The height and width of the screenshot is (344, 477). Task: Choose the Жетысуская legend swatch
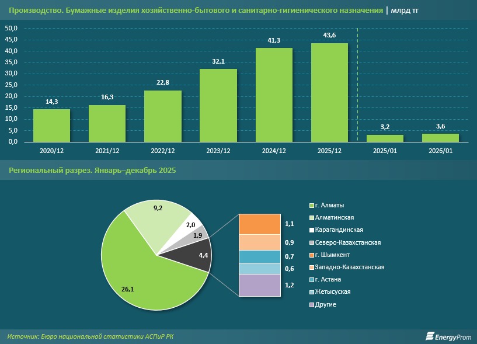tap(311, 292)
